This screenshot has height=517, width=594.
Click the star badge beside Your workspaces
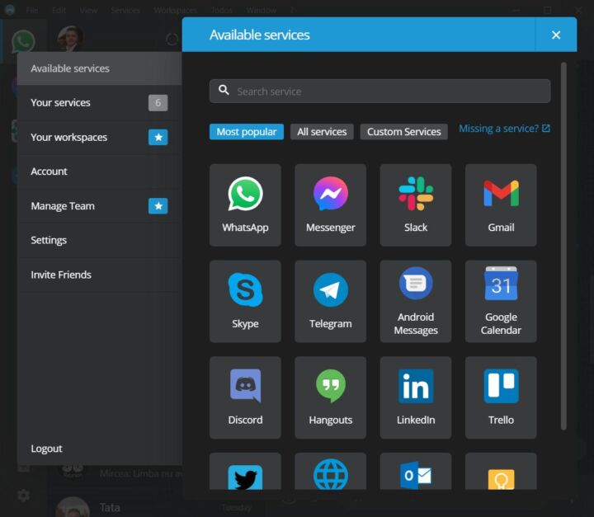[x=158, y=137]
